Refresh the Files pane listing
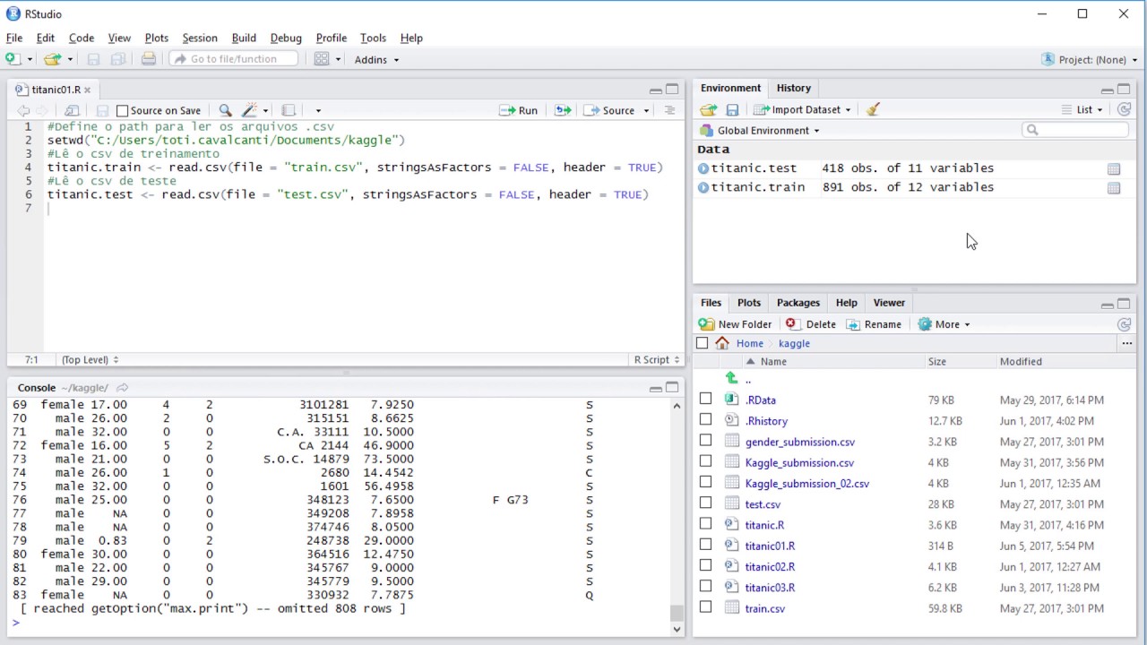1147x645 pixels. pos(1125,324)
